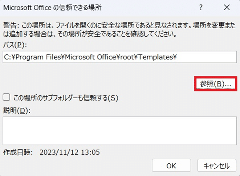
Task: Confirm the trusted location with OK
Action: coord(171,166)
